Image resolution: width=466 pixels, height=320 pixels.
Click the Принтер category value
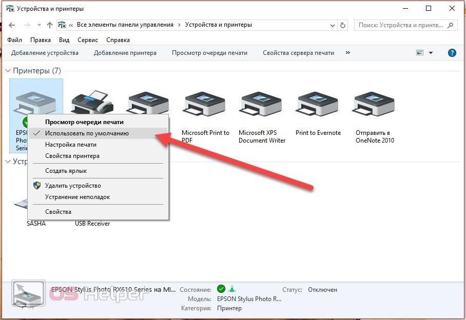pyautogui.click(x=229, y=308)
